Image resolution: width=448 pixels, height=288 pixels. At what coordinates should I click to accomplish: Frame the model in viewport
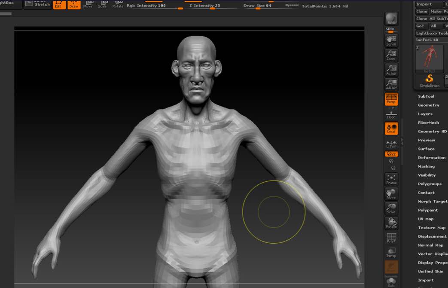click(x=391, y=179)
